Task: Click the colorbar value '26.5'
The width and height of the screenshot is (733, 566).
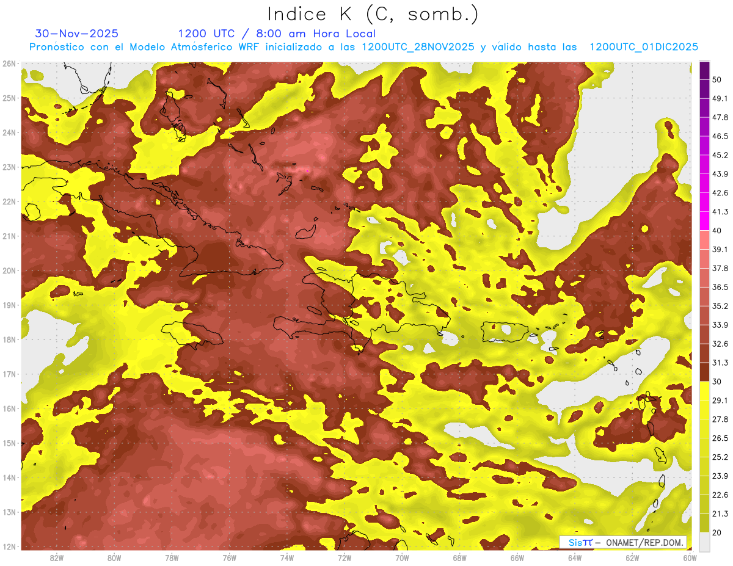Action: point(720,438)
